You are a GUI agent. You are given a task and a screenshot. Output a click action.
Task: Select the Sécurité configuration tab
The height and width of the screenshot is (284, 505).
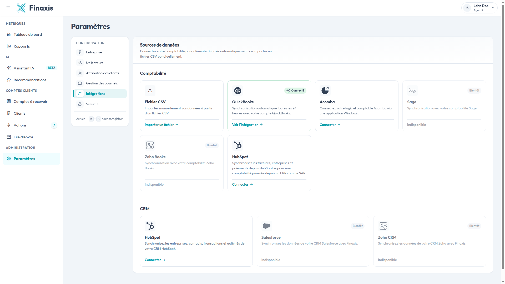click(100, 104)
